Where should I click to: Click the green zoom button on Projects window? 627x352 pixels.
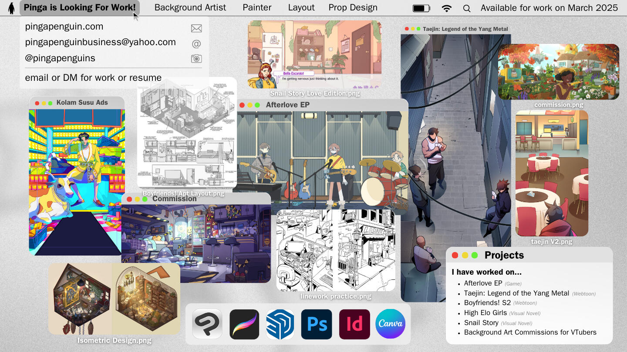pyautogui.click(x=475, y=256)
